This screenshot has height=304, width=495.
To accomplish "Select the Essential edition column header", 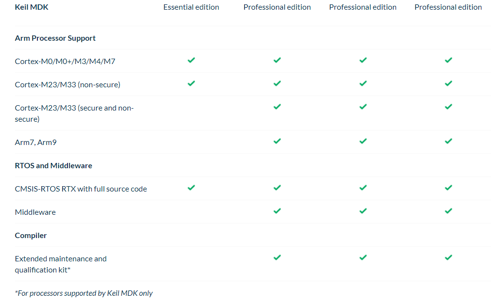I will (191, 7).
